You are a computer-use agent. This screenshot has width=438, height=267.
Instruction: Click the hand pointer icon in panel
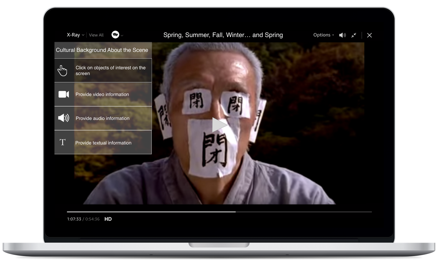point(62,71)
